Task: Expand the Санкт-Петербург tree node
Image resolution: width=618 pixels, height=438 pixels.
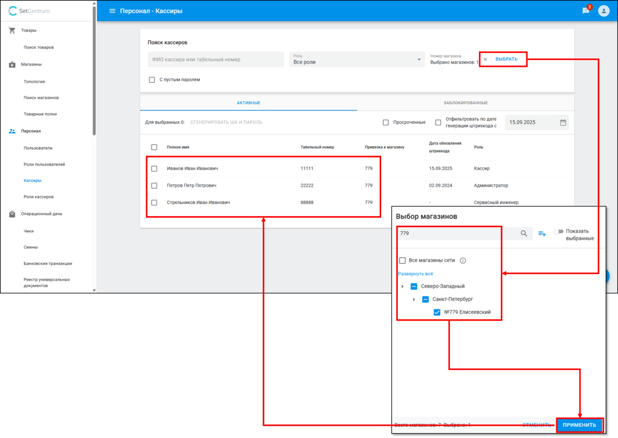Action: (x=414, y=299)
